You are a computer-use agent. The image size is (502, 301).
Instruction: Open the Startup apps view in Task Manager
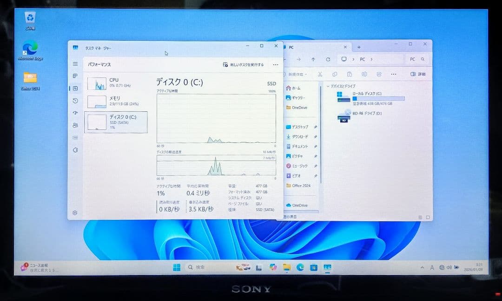tap(75, 113)
